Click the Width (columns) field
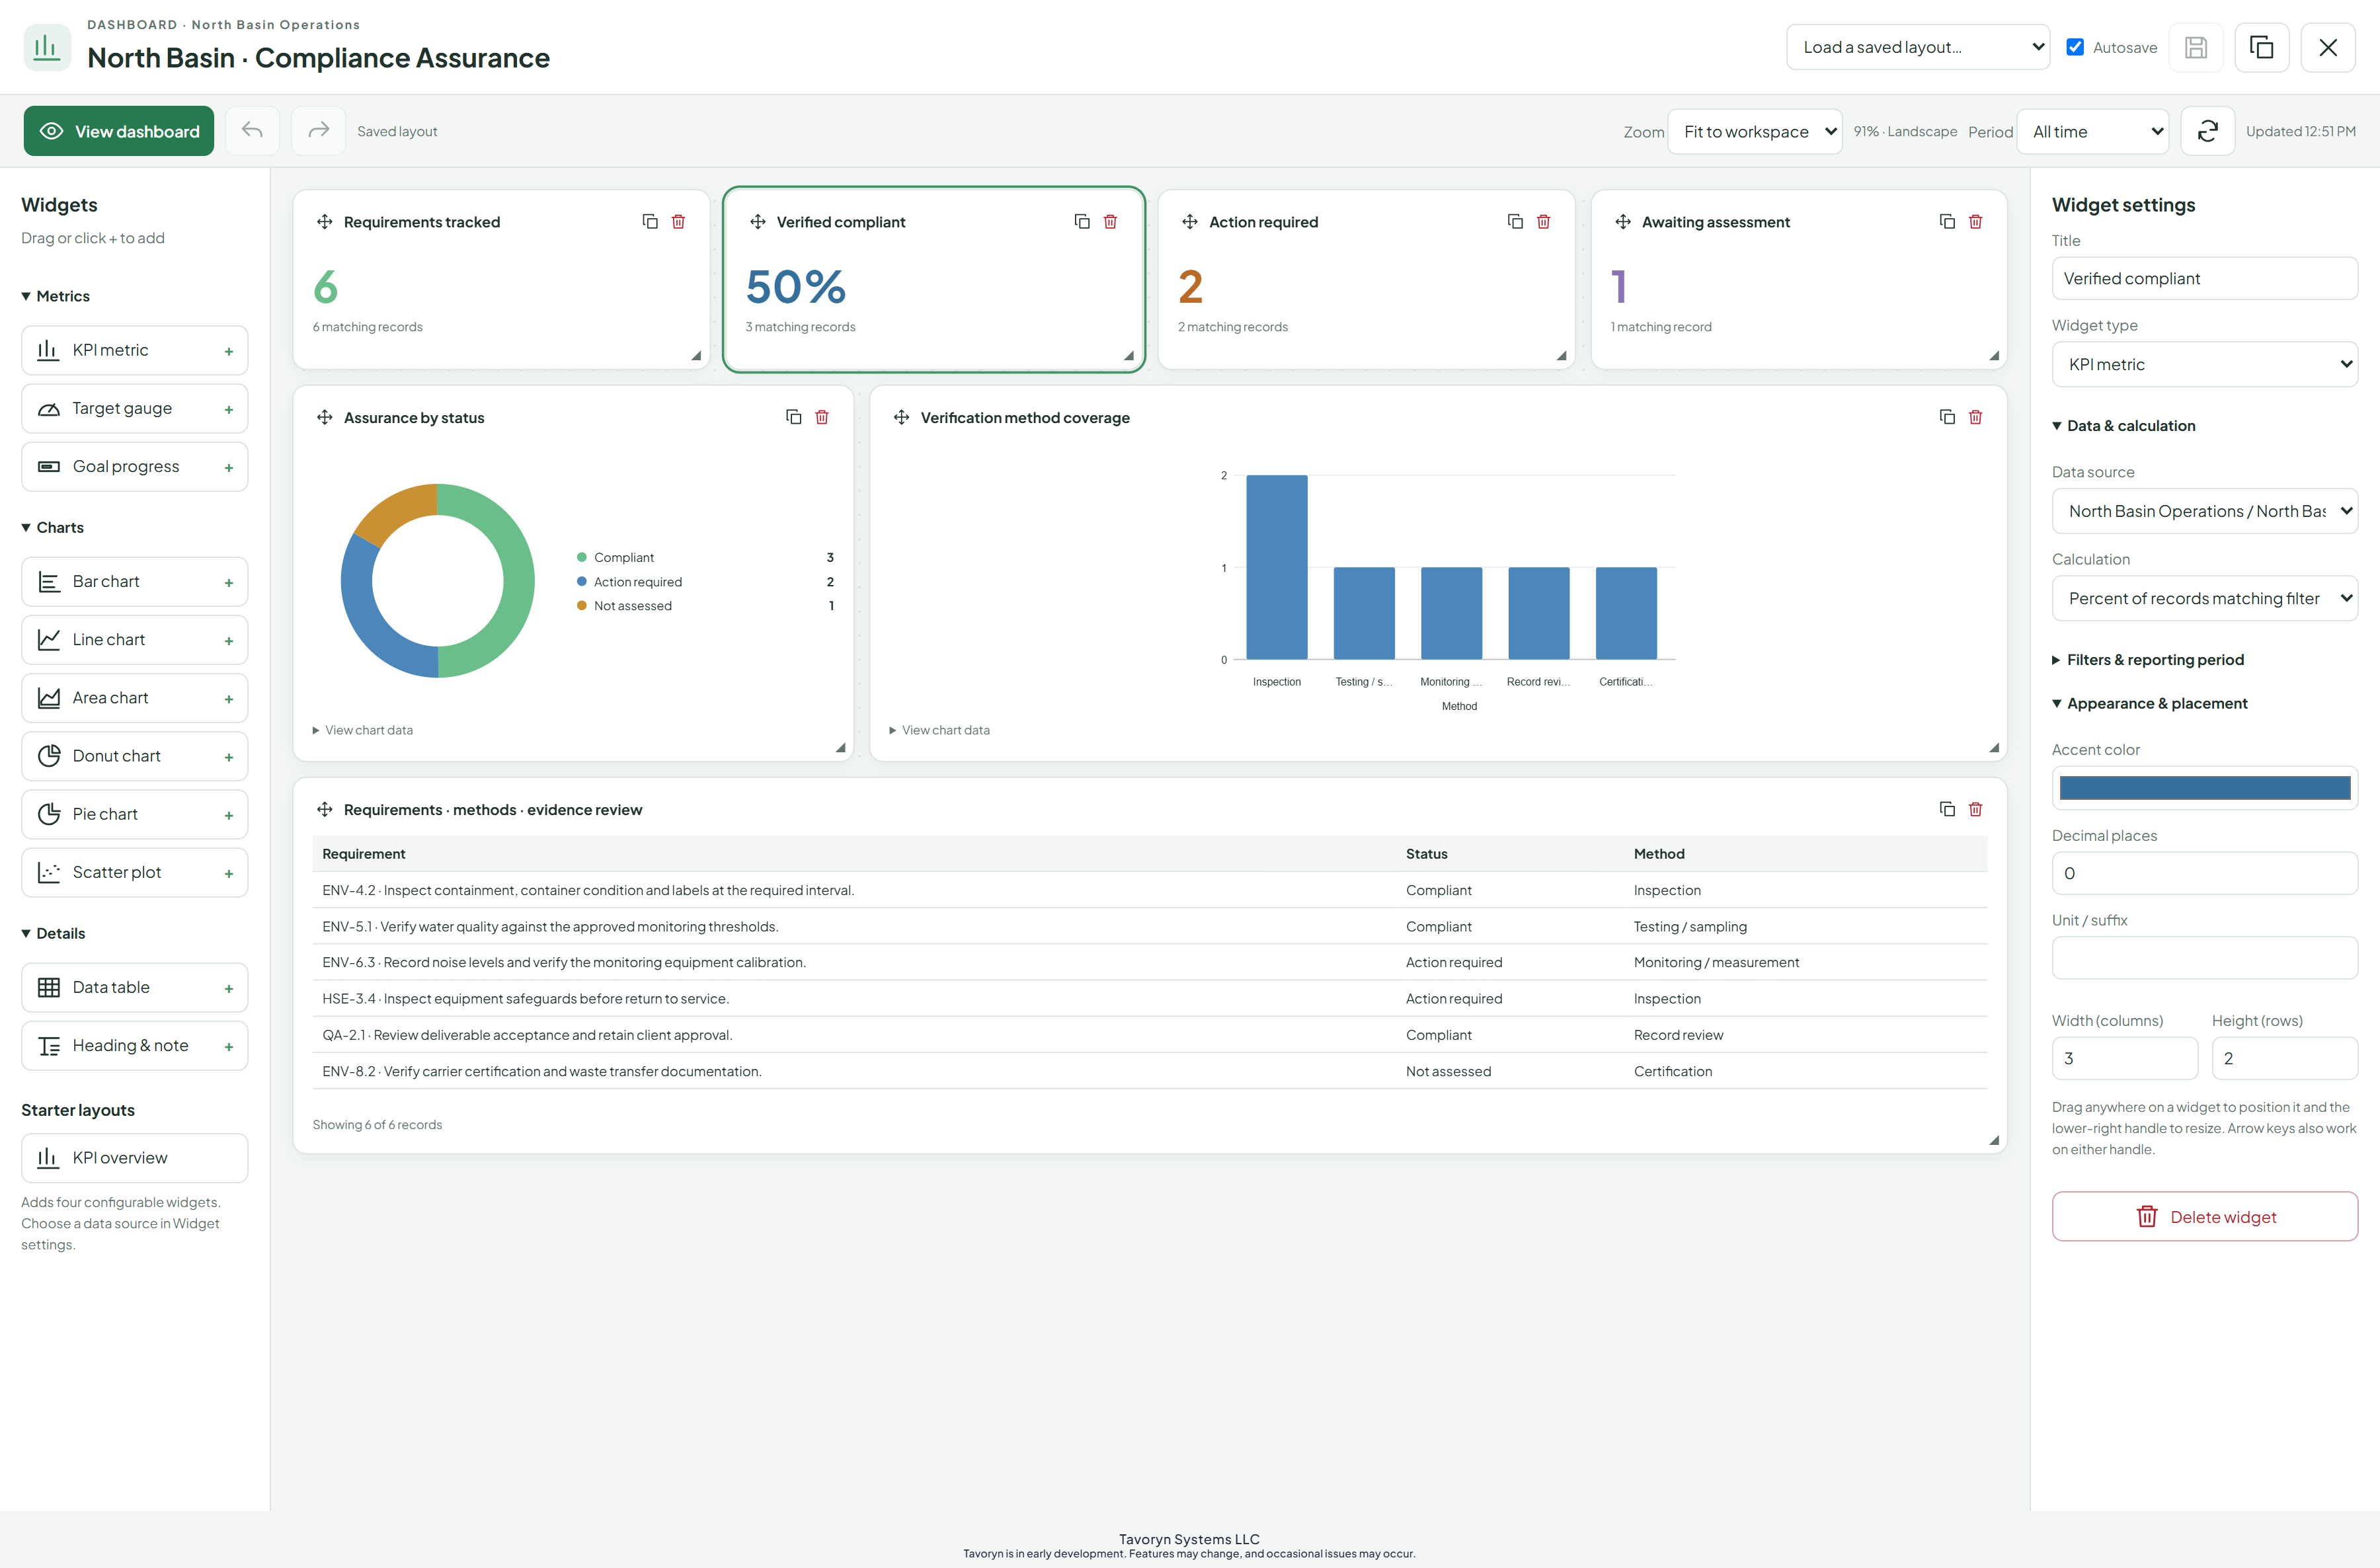The width and height of the screenshot is (2380, 1568). [x=2124, y=1058]
